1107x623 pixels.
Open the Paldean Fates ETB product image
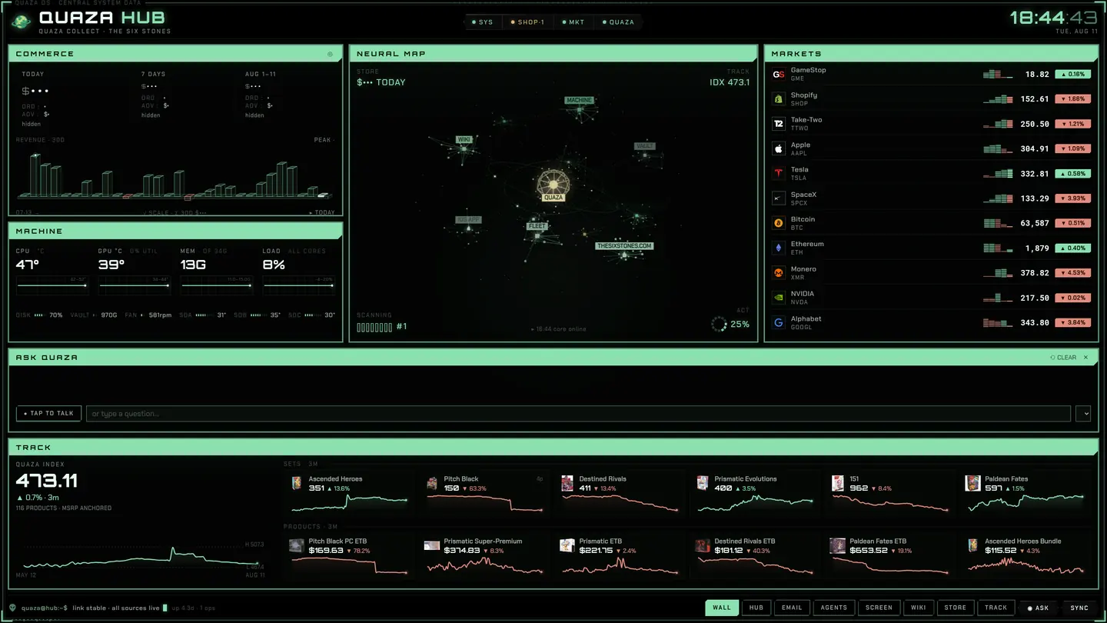pos(838,545)
